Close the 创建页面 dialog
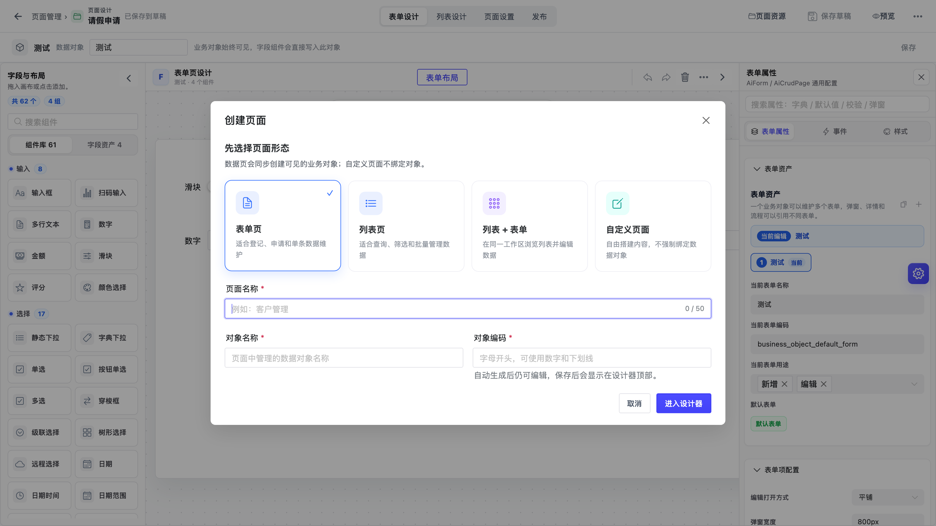This screenshot has height=526, width=936. [706, 120]
